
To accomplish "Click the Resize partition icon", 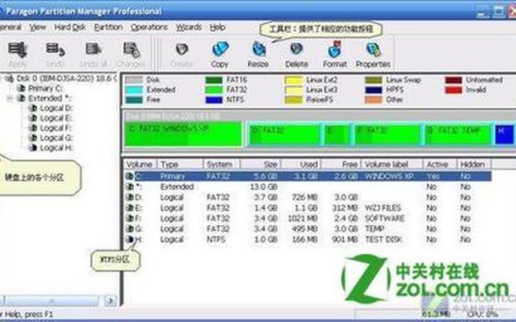I will [259, 49].
